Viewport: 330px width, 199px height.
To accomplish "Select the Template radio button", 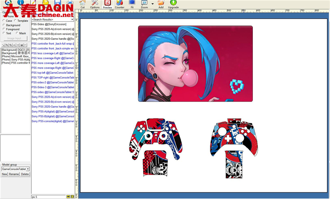I will [x=15, y=21].
